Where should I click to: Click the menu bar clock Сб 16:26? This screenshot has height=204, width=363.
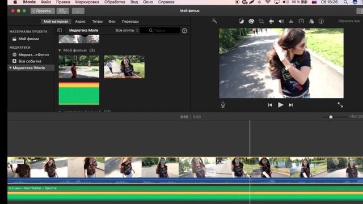[x=329, y=2]
